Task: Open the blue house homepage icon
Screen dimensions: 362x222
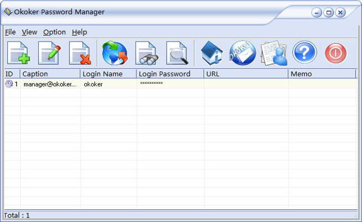Action: [x=212, y=53]
